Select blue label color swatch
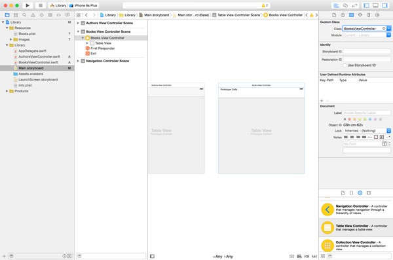 (x=370, y=119)
